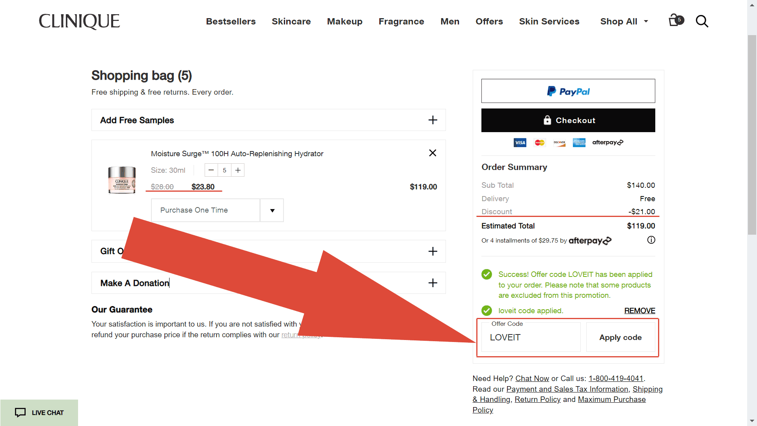Open the Return Policy link in help text
The image size is (757, 426).
537,399
